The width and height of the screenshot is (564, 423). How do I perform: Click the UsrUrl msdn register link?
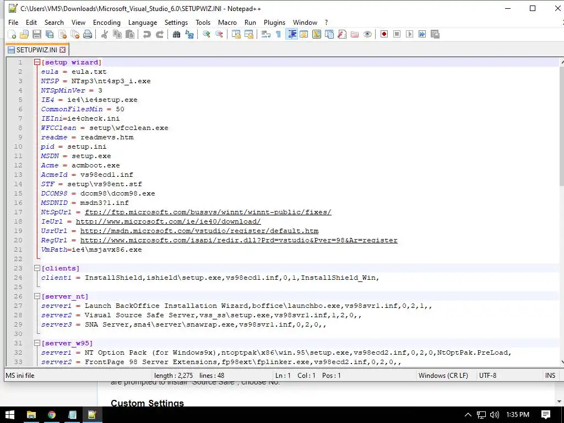(x=199, y=231)
